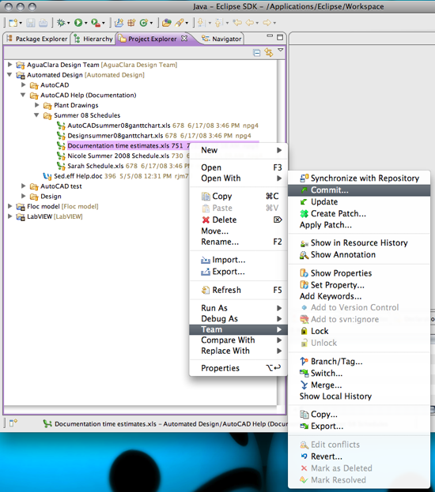This screenshot has height=492, width=435.
Task: Click the Collapse All icon in Project Explorer
Action: pyautogui.click(x=257, y=53)
